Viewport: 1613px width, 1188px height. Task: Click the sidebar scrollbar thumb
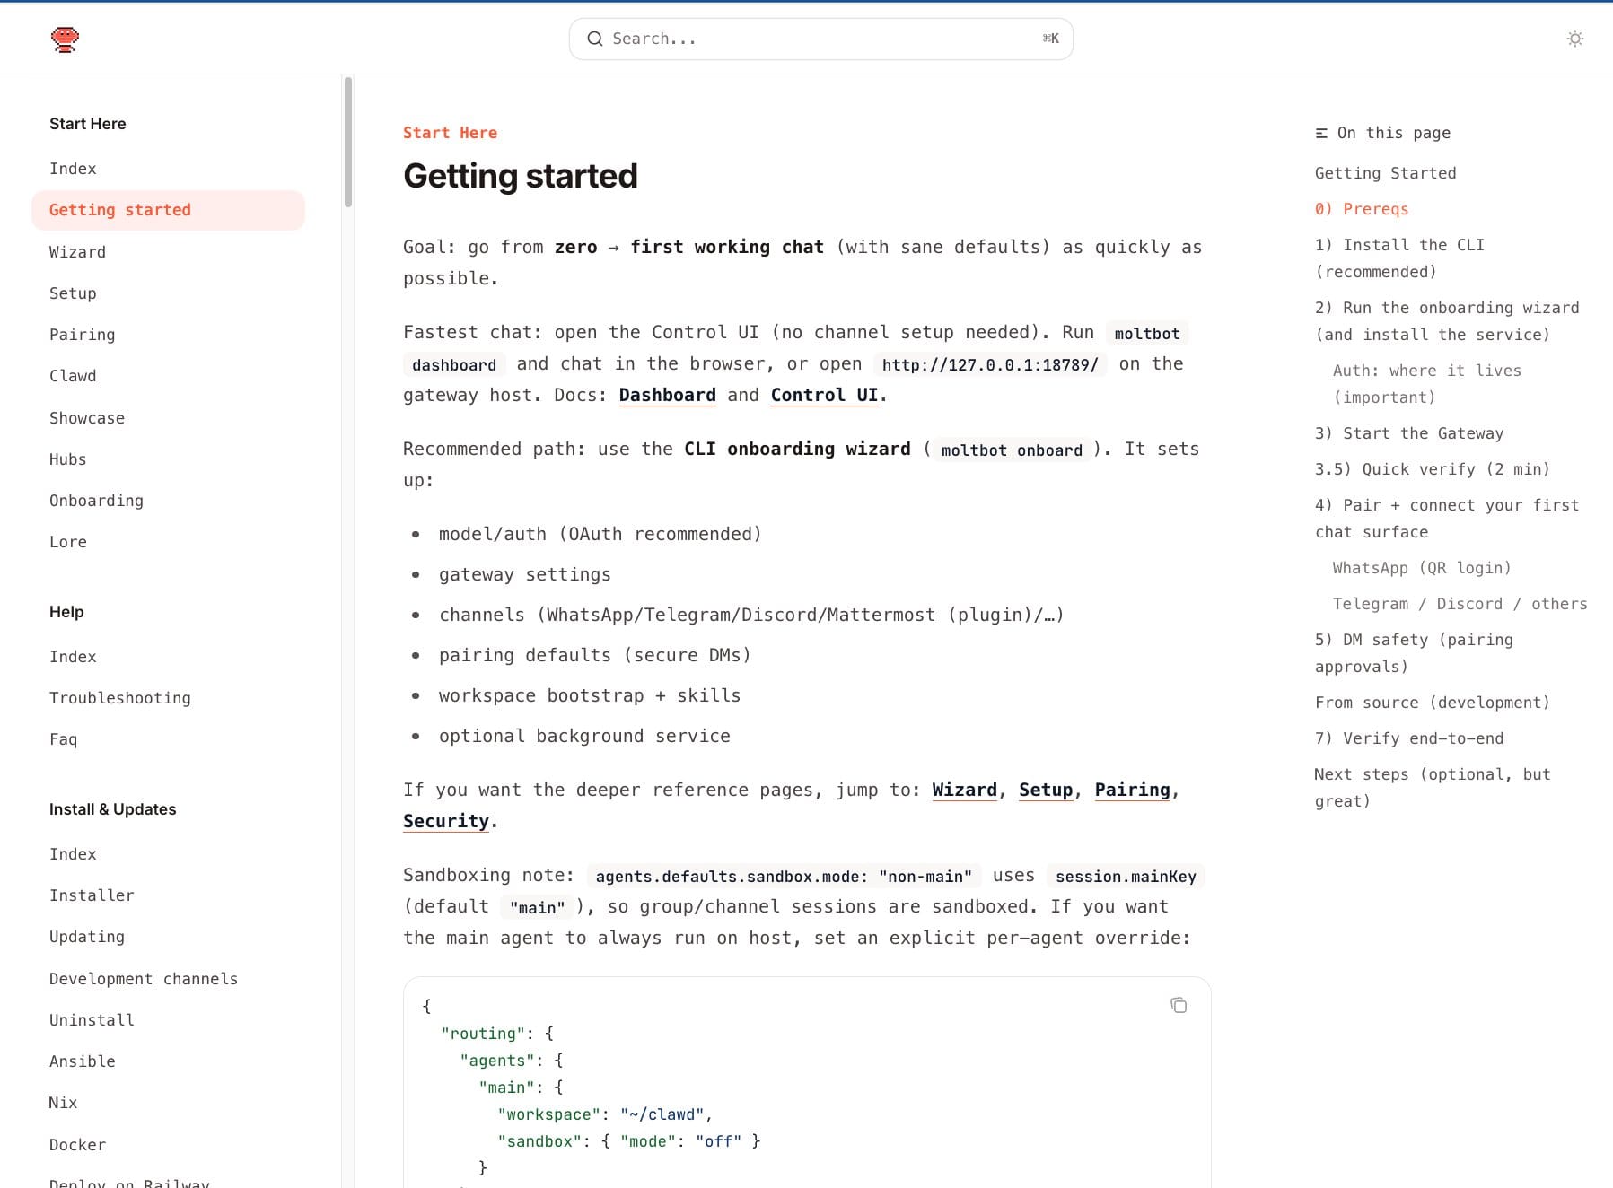348,142
